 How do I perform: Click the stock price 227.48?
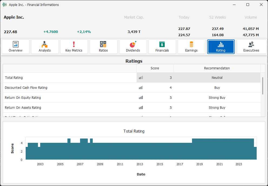(11, 32)
